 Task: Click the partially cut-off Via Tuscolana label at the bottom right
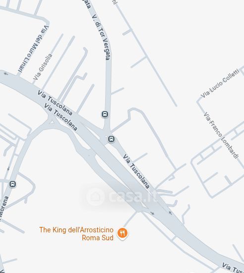point(233,268)
